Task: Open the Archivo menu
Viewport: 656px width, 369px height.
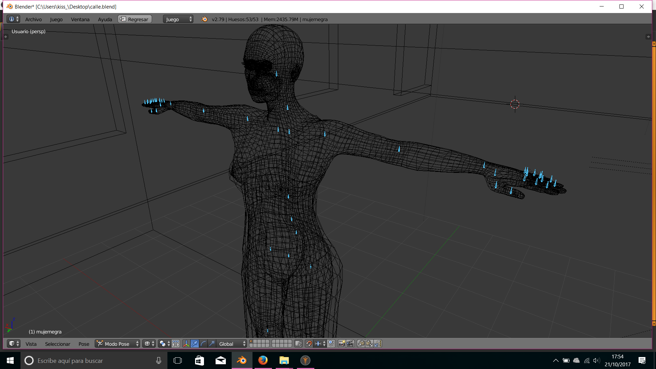Action: tap(33, 19)
